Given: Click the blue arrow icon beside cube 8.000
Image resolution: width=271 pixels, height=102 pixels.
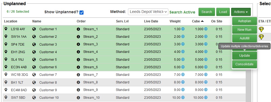Looking at the screenshot, I should click(206, 82).
